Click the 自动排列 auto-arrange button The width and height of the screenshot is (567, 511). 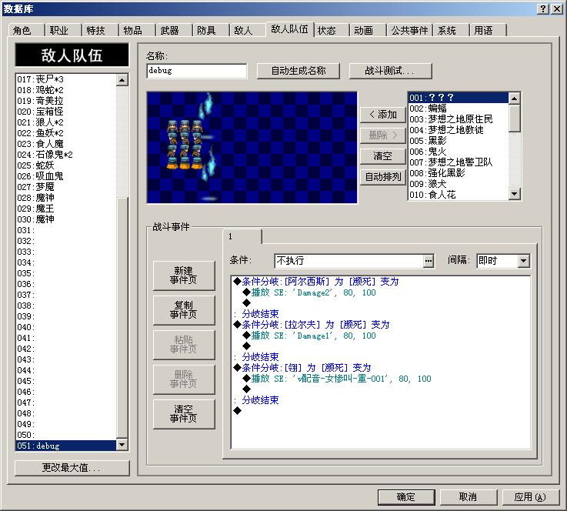point(383,177)
